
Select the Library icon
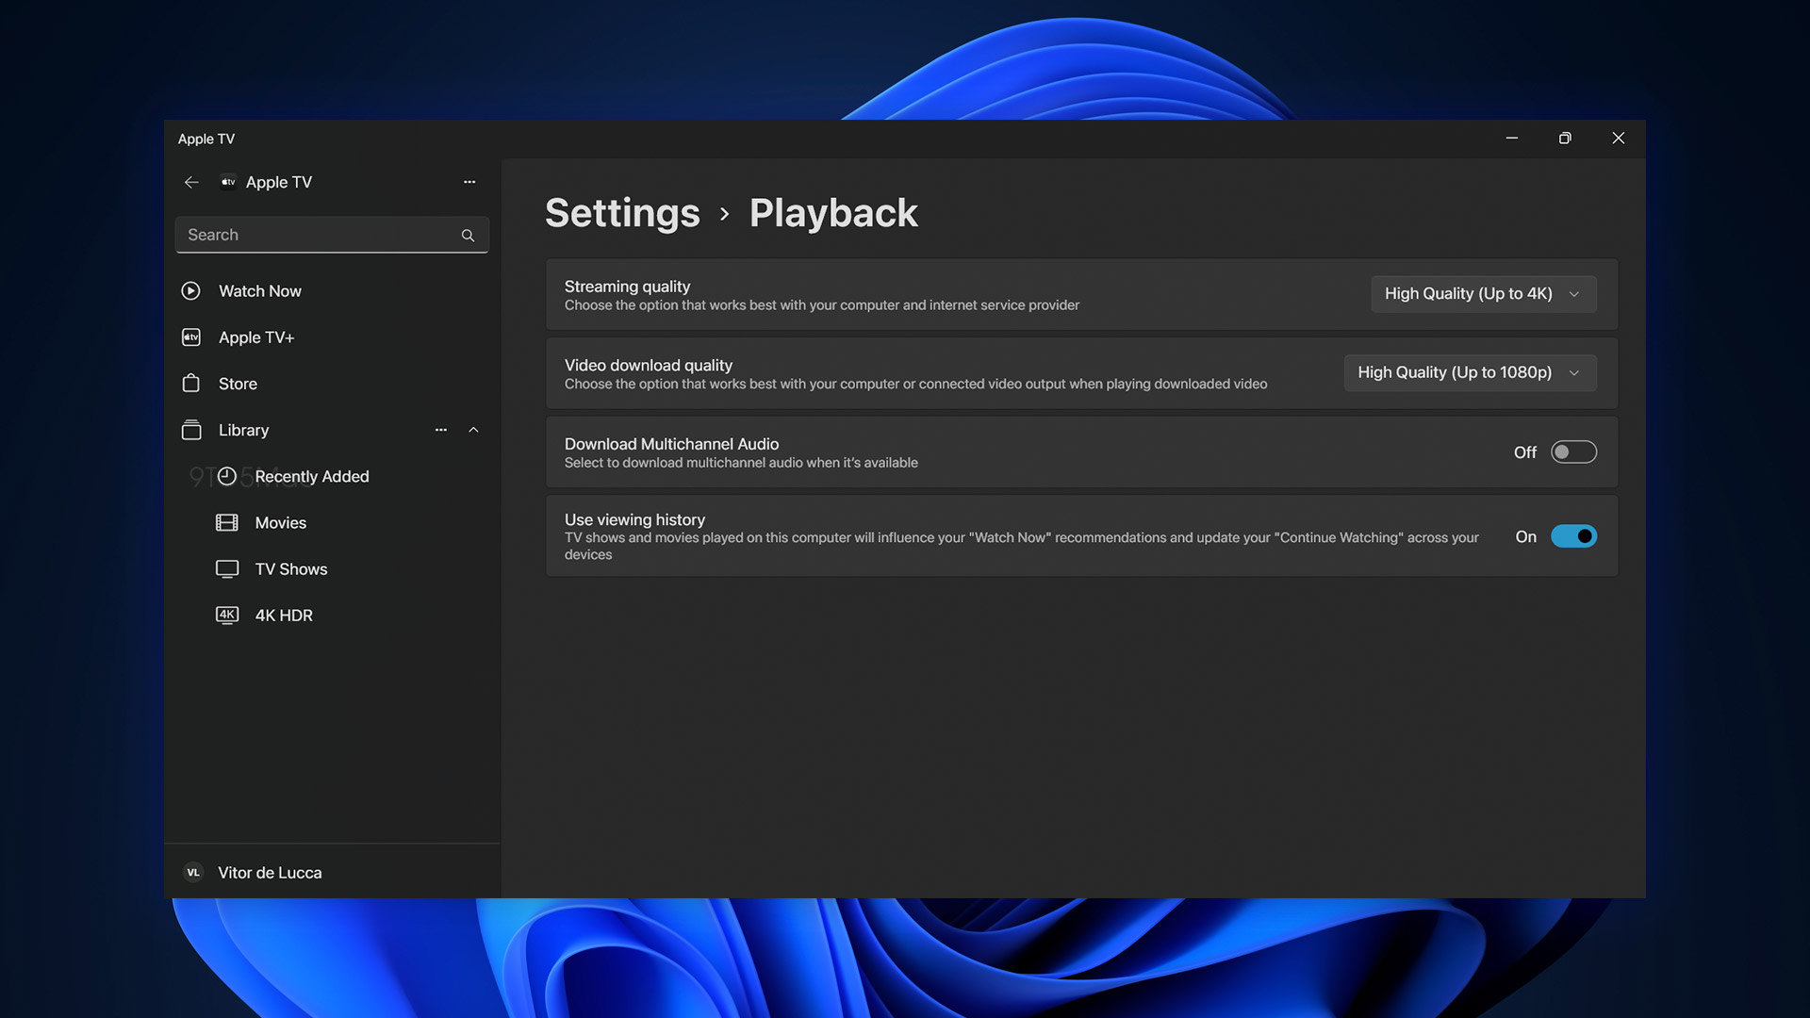[191, 430]
